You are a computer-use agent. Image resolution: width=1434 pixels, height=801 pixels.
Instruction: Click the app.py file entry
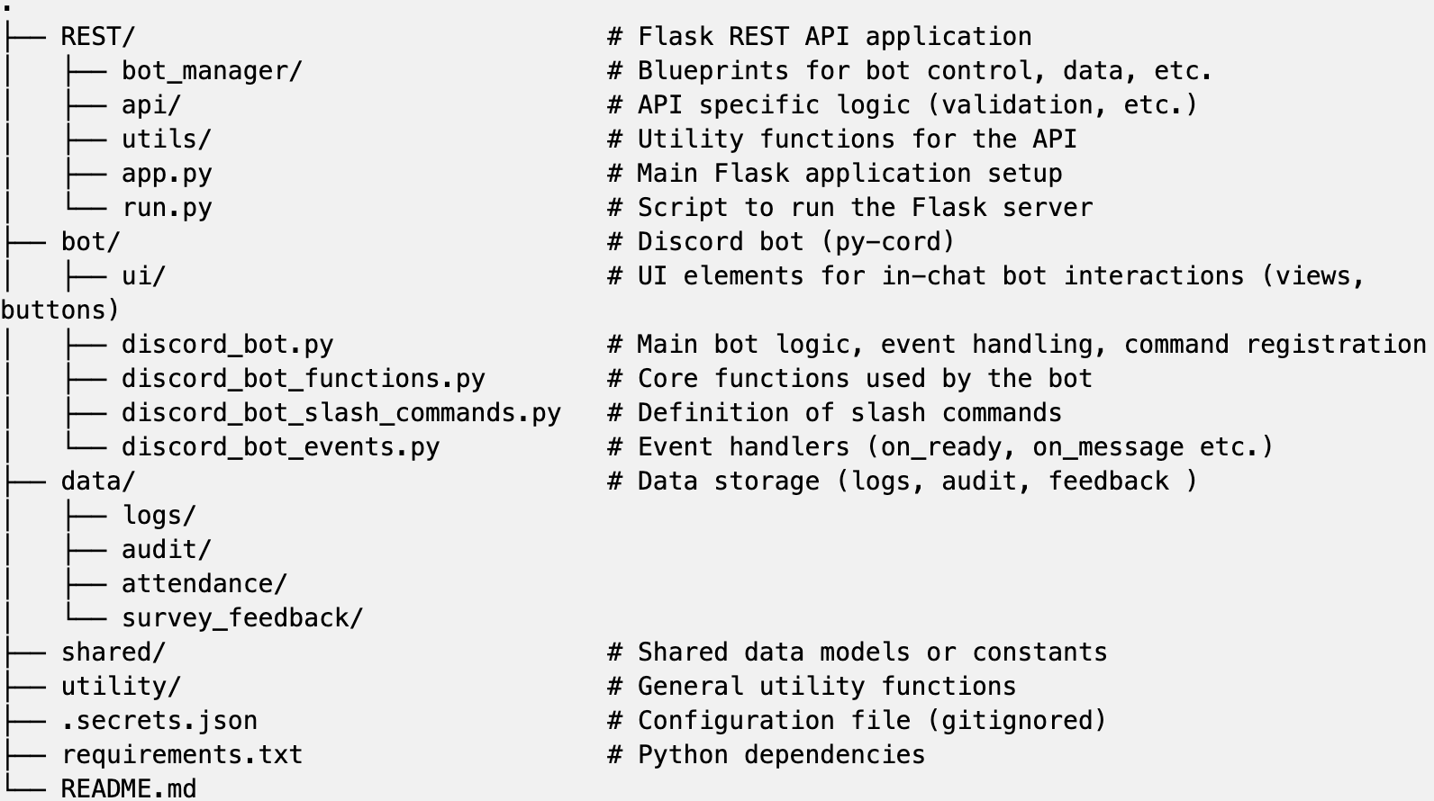pos(167,174)
